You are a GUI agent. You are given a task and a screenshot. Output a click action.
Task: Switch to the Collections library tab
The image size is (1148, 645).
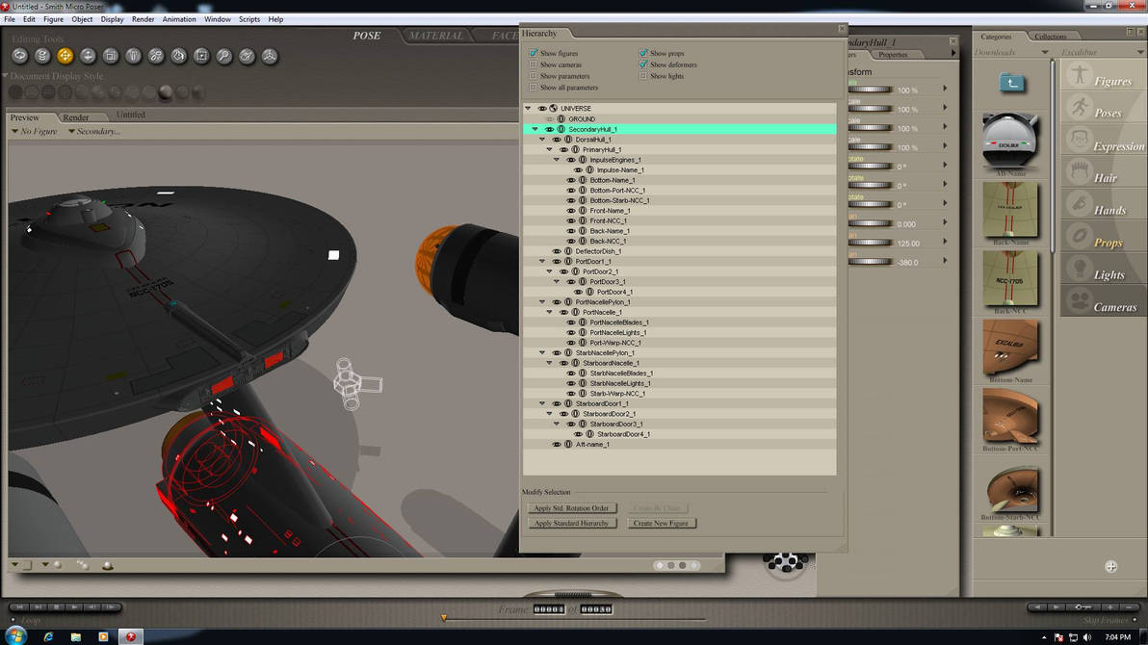(1051, 36)
